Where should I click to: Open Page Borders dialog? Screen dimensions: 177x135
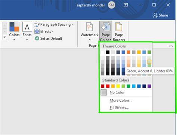[x=119, y=32]
